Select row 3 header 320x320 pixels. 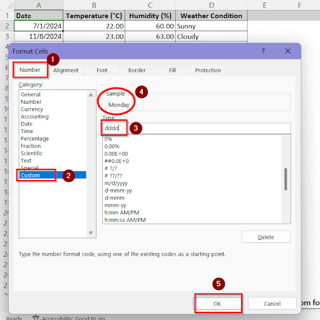point(7,36)
